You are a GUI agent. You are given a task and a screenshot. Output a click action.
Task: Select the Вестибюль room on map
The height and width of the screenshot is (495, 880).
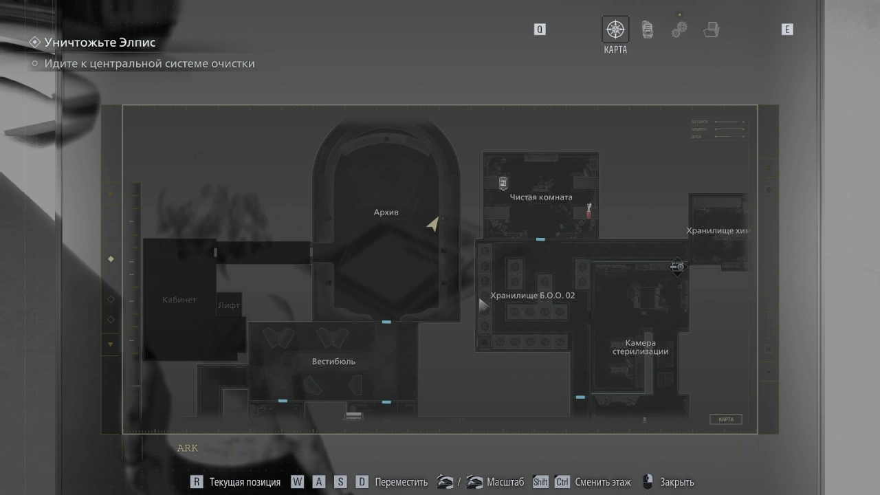[333, 361]
